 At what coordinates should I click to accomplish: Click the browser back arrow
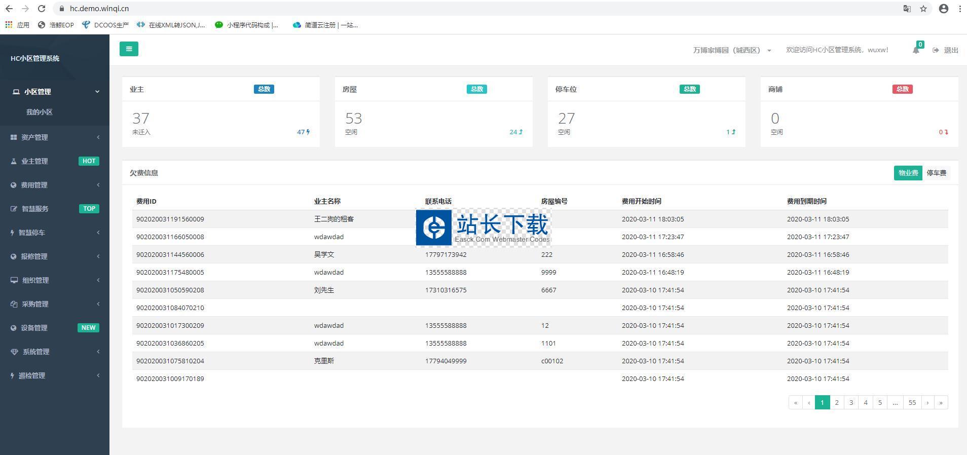click(x=9, y=9)
